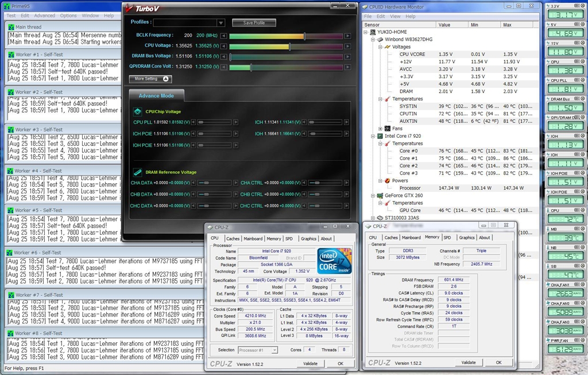Open the Advanced menu in Prime95
The height and width of the screenshot is (375, 588).
(45, 16)
